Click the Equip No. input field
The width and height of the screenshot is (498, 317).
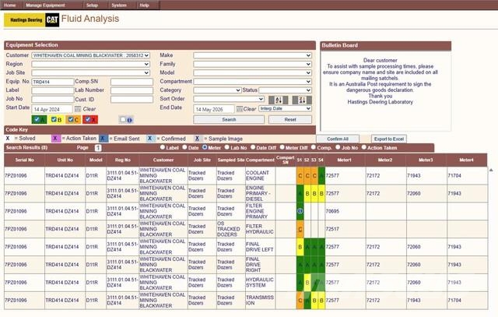[53, 82]
